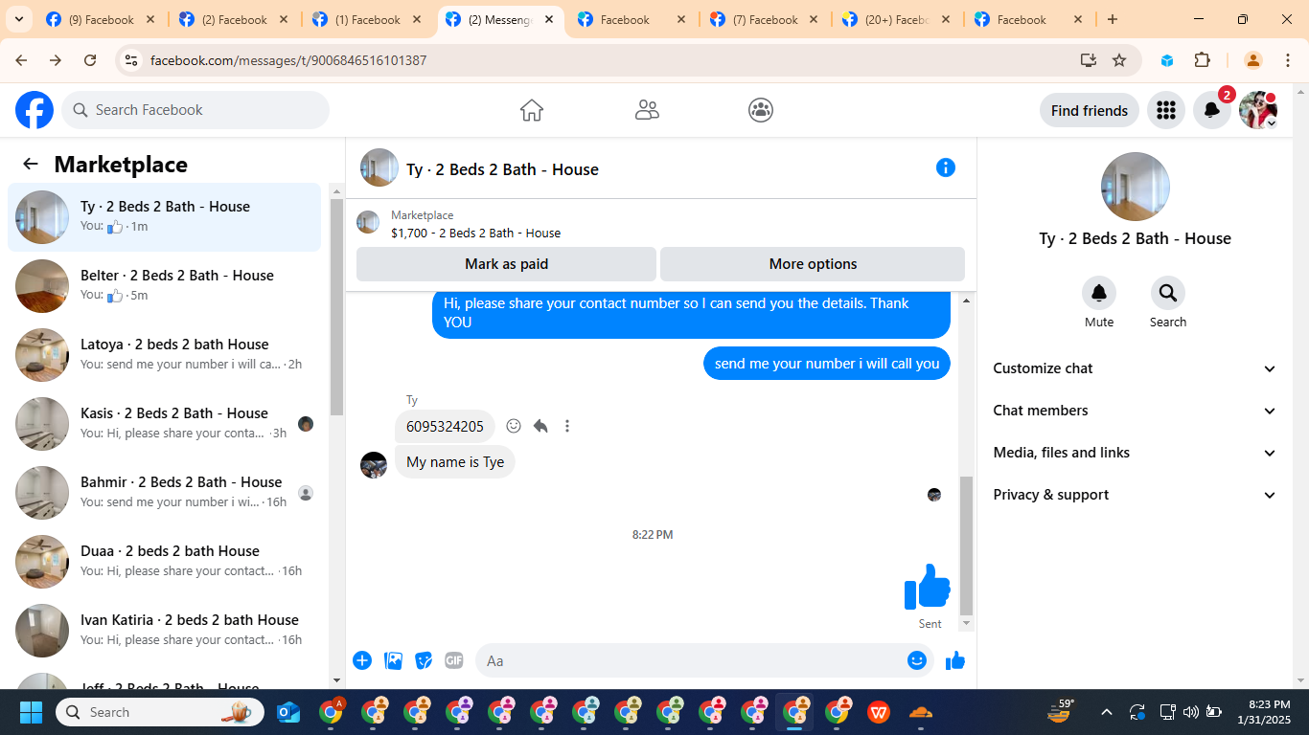Click the Find friends button
Screen dimensions: 1309x735
pyautogui.click(x=1090, y=110)
